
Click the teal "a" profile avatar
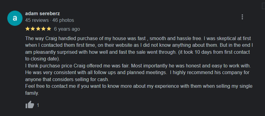(x=15, y=18)
